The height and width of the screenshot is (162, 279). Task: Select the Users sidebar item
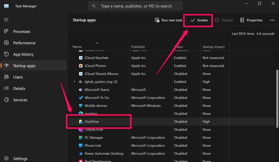click(18, 77)
